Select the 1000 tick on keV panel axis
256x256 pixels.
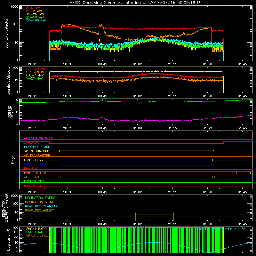coord(14,7)
